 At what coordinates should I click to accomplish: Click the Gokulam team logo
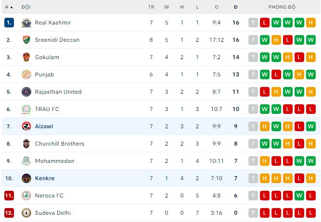(26, 57)
